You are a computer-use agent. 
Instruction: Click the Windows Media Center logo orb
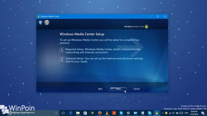[146, 27]
